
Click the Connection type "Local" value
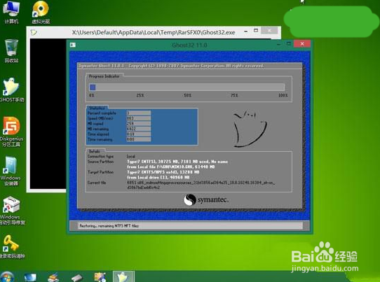click(x=131, y=156)
